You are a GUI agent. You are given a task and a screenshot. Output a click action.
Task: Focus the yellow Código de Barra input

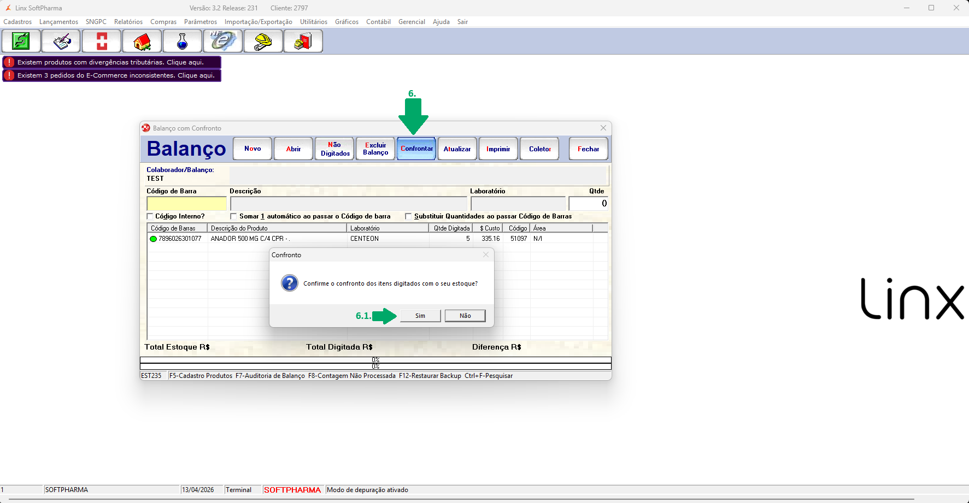click(x=186, y=204)
